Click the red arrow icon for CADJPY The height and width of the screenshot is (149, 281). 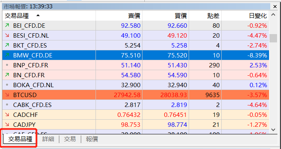click(7, 124)
